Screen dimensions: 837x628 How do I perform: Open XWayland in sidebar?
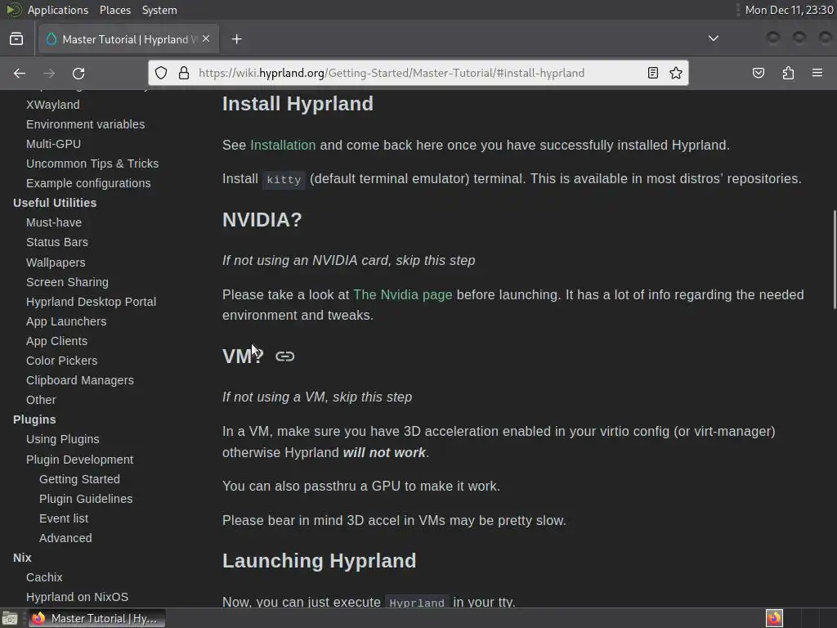point(53,105)
